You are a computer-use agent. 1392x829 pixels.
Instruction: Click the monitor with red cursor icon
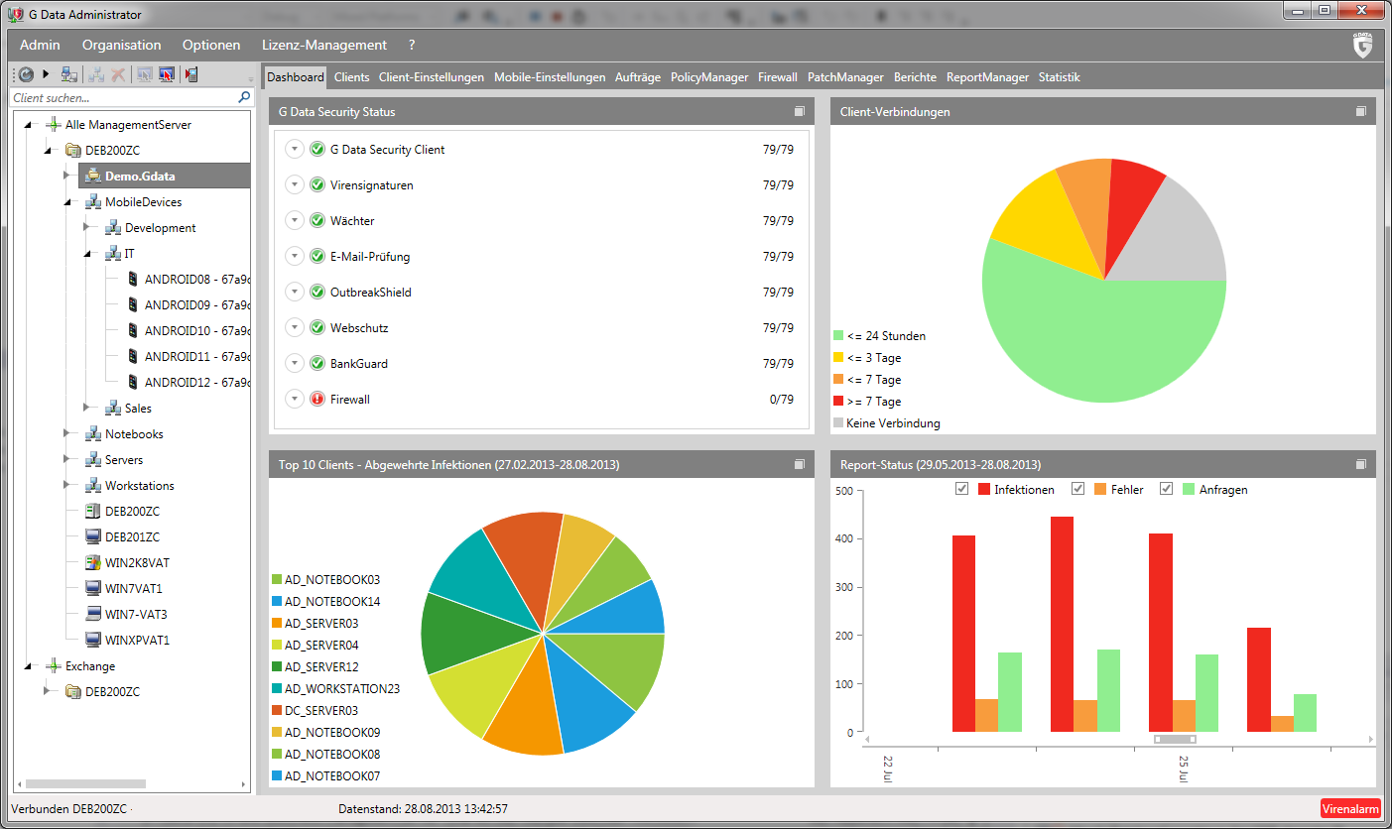(x=167, y=74)
